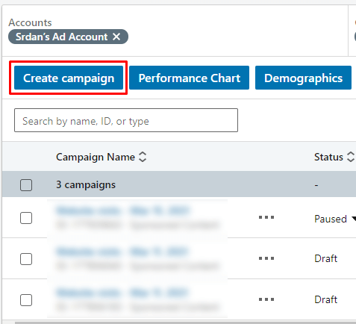The image size is (356, 324).
Task: Click the Srdan's Ad Account chip label
Action: coord(61,37)
